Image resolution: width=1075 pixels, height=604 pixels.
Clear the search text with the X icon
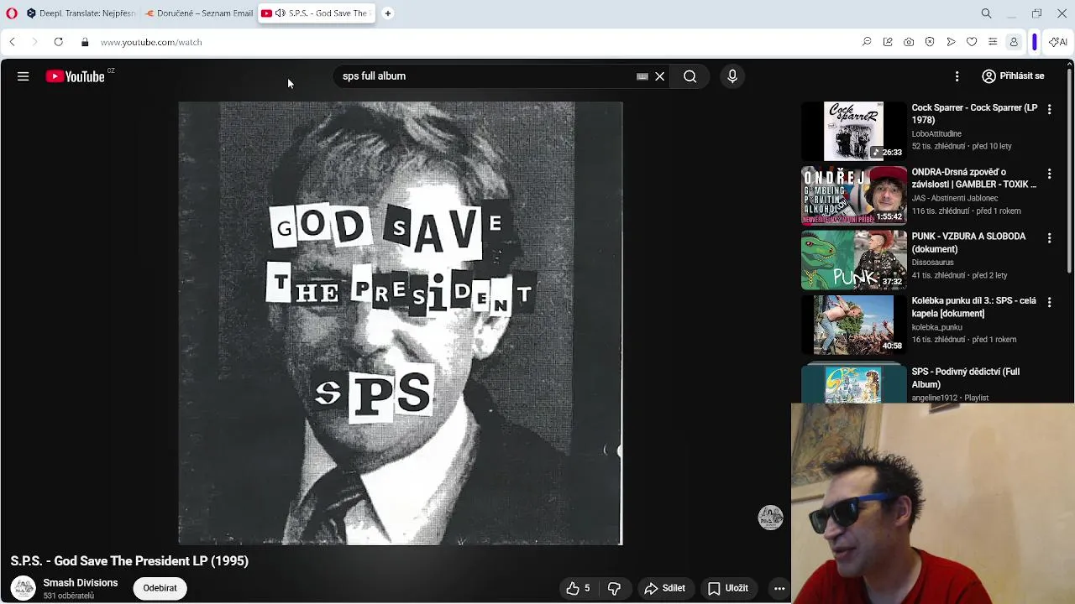[x=660, y=76]
